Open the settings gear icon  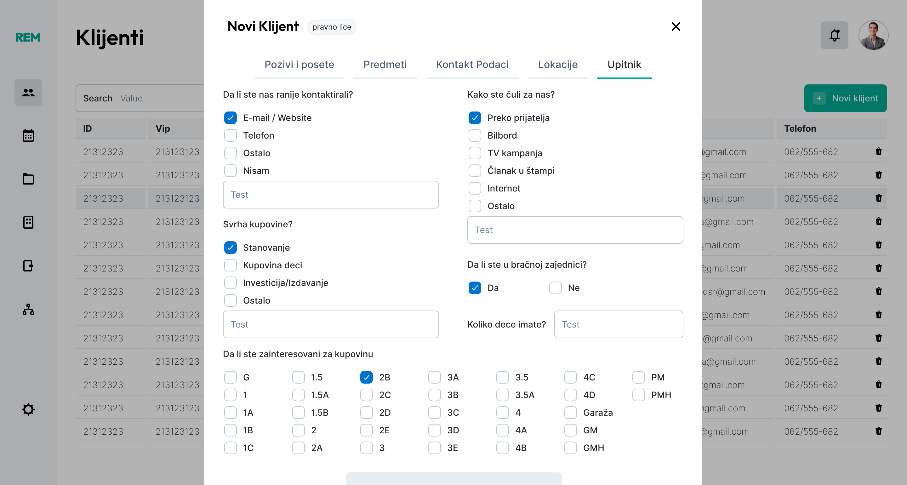click(28, 409)
